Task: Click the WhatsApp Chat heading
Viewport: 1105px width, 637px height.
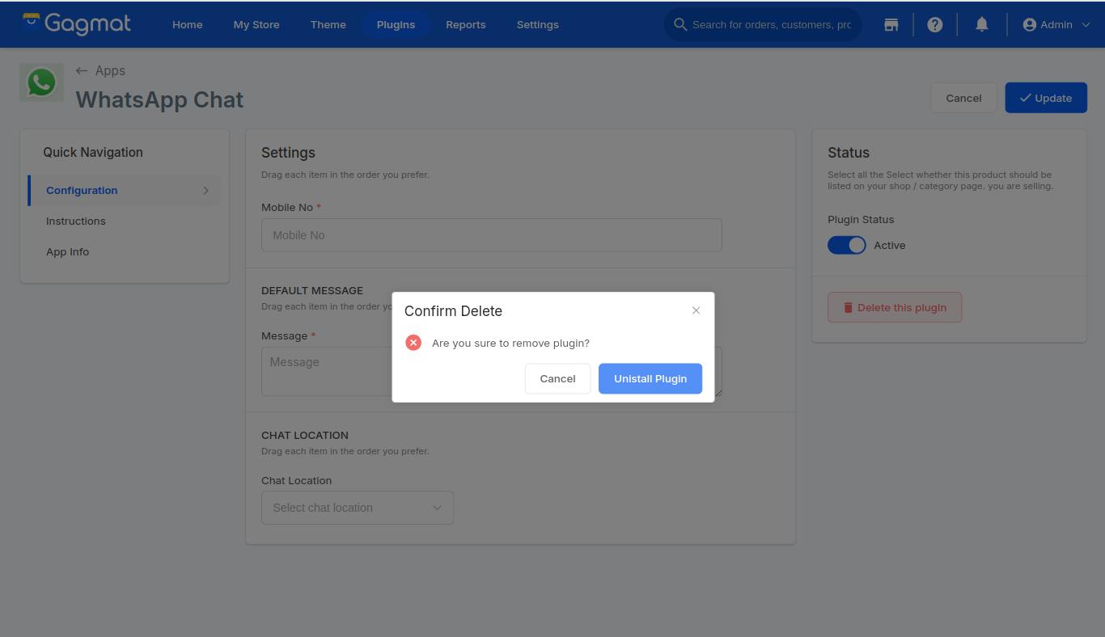Action: 159,99
